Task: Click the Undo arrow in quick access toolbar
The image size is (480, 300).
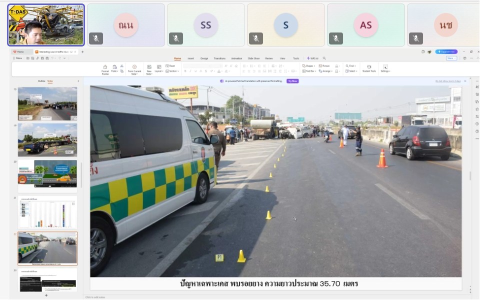Action: (x=52, y=58)
